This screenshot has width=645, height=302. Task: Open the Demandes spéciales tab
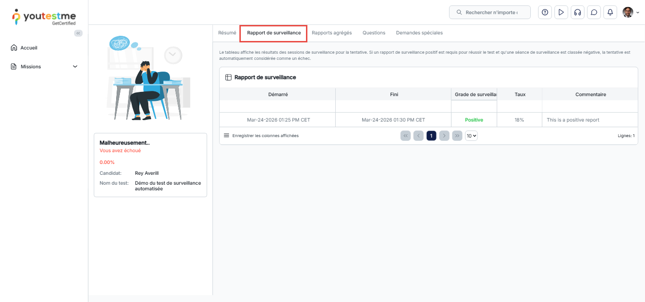(419, 33)
